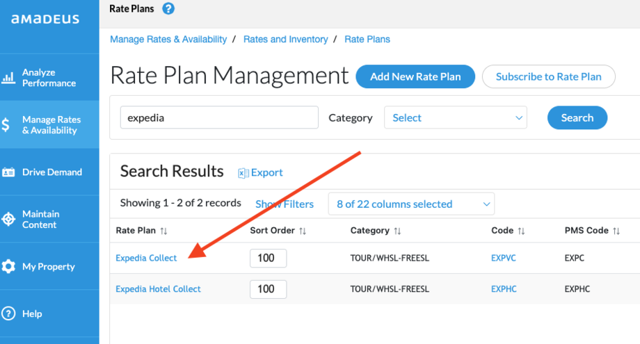This screenshot has height=344, width=640.
Task: Click the Search button
Action: (x=577, y=117)
